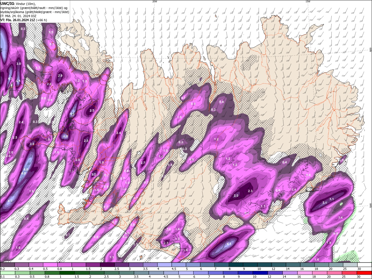Click the 'VT: Fös. 26.01.2024 21Z' valid time
The width and height of the screenshot is (372, 279).
(18, 20)
